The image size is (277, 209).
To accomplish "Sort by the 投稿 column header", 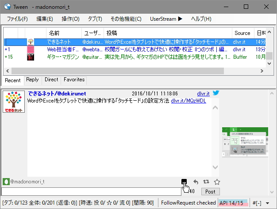I will point(168,33).
